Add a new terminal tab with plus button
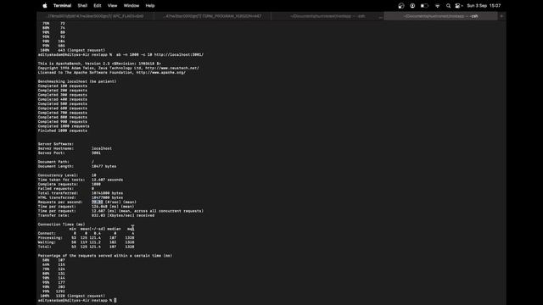The width and height of the screenshot is (543, 305). pyautogui.click(x=501, y=16)
